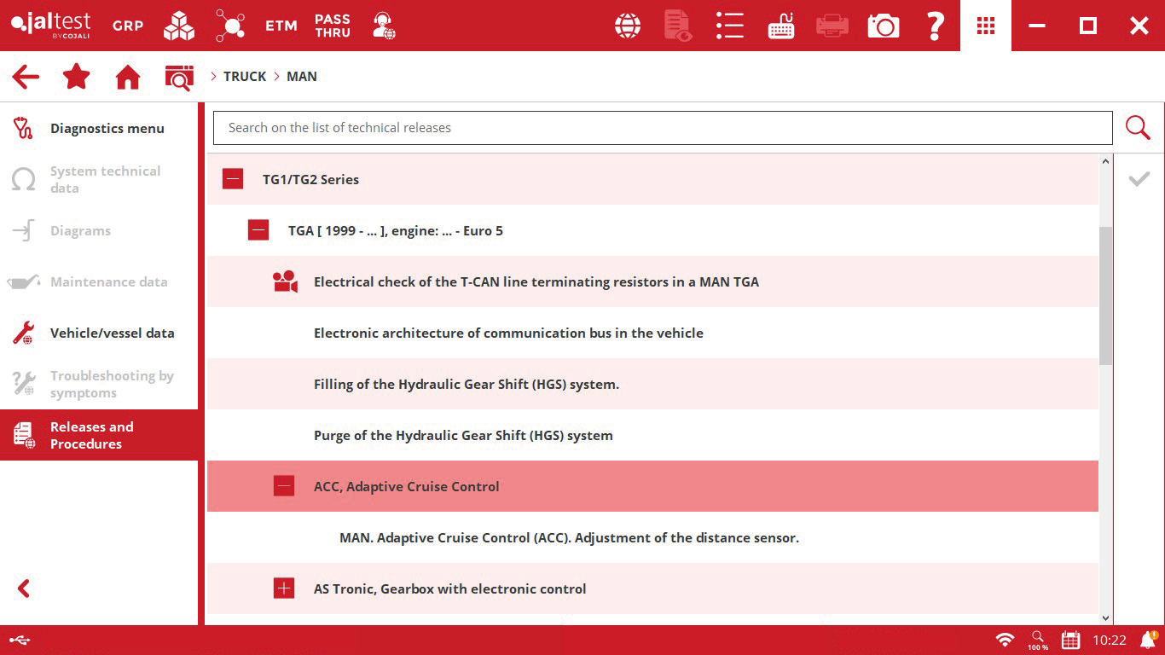The image size is (1165, 655).
Task: Collapse ACC, Adaptive Cruise Control node
Action: (x=284, y=486)
